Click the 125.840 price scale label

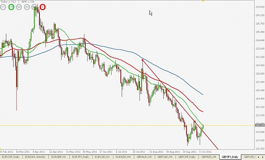[260, 90]
